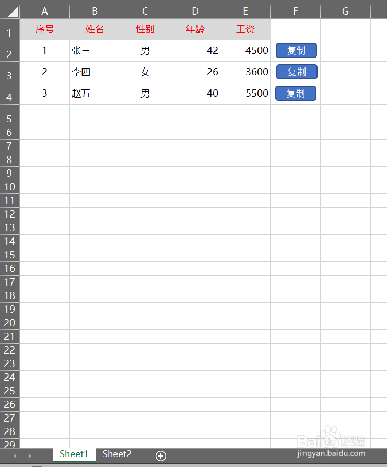Select the salary cell 5500
The height and width of the screenshot is (467, 387).
pos(245,94)
